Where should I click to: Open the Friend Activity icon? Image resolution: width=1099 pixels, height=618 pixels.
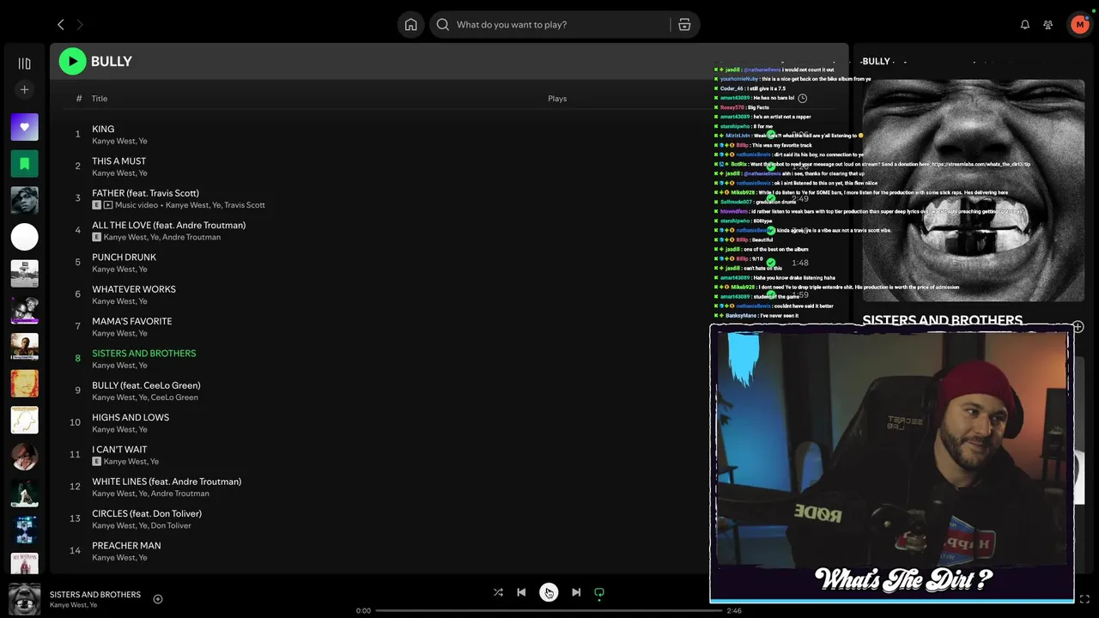1047,25
